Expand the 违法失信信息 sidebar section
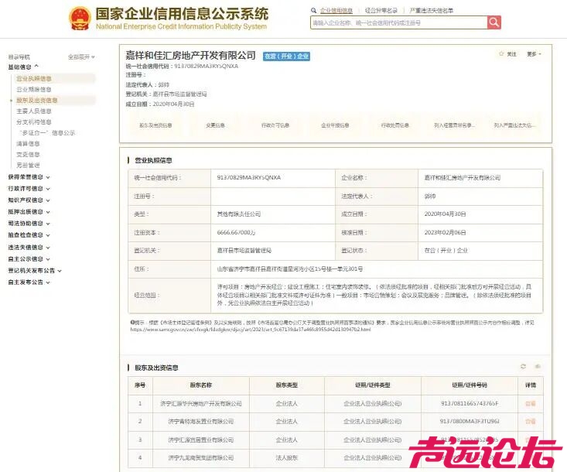The image size is (567, 472). coord(29,248)
